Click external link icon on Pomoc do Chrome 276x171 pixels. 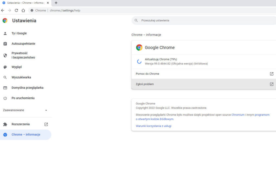tap(272, 74)
